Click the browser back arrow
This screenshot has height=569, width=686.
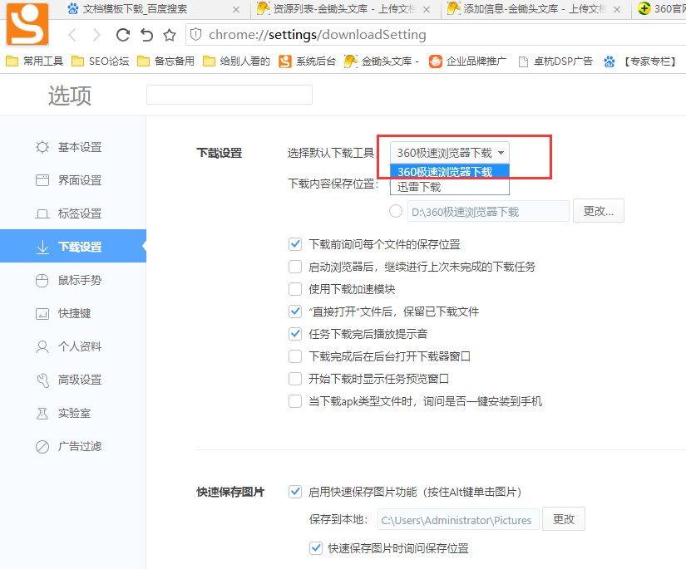click(72, 35)
